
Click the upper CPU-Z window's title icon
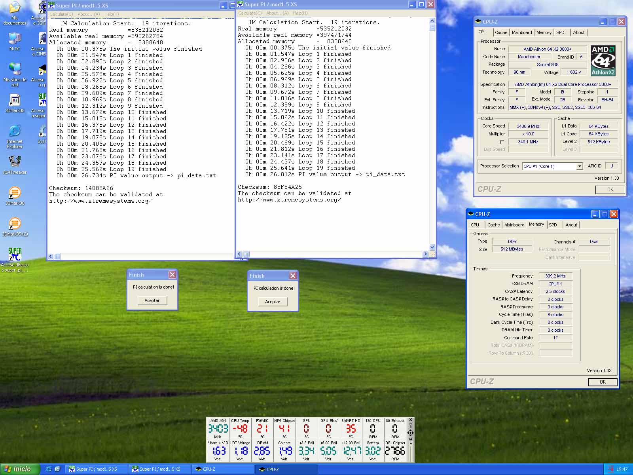pos(478,22)
